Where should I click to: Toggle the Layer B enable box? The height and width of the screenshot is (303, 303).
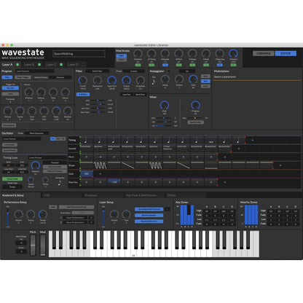(39, 65)
